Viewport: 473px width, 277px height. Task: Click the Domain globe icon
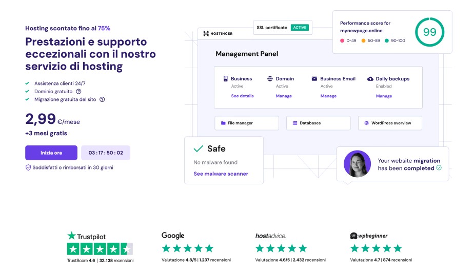coord(270,79)
